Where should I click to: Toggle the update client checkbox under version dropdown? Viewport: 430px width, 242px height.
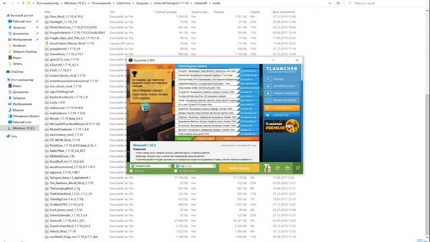point(176,171)
